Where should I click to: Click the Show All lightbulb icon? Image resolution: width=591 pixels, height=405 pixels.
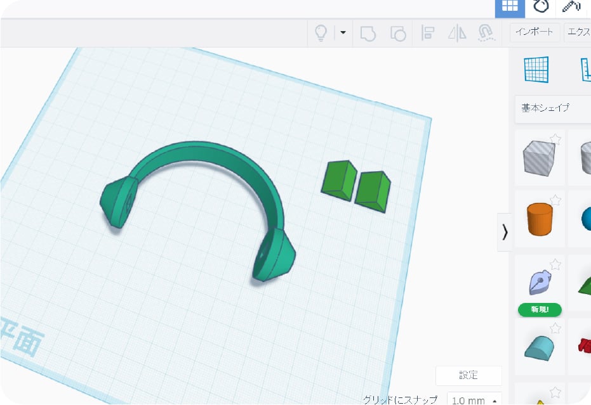point(321,33)
